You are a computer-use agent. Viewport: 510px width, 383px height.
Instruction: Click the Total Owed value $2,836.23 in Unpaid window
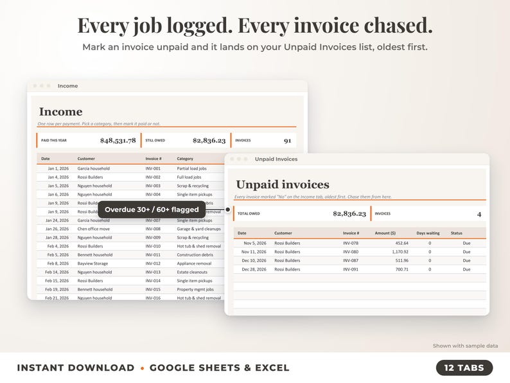[349, 214]
